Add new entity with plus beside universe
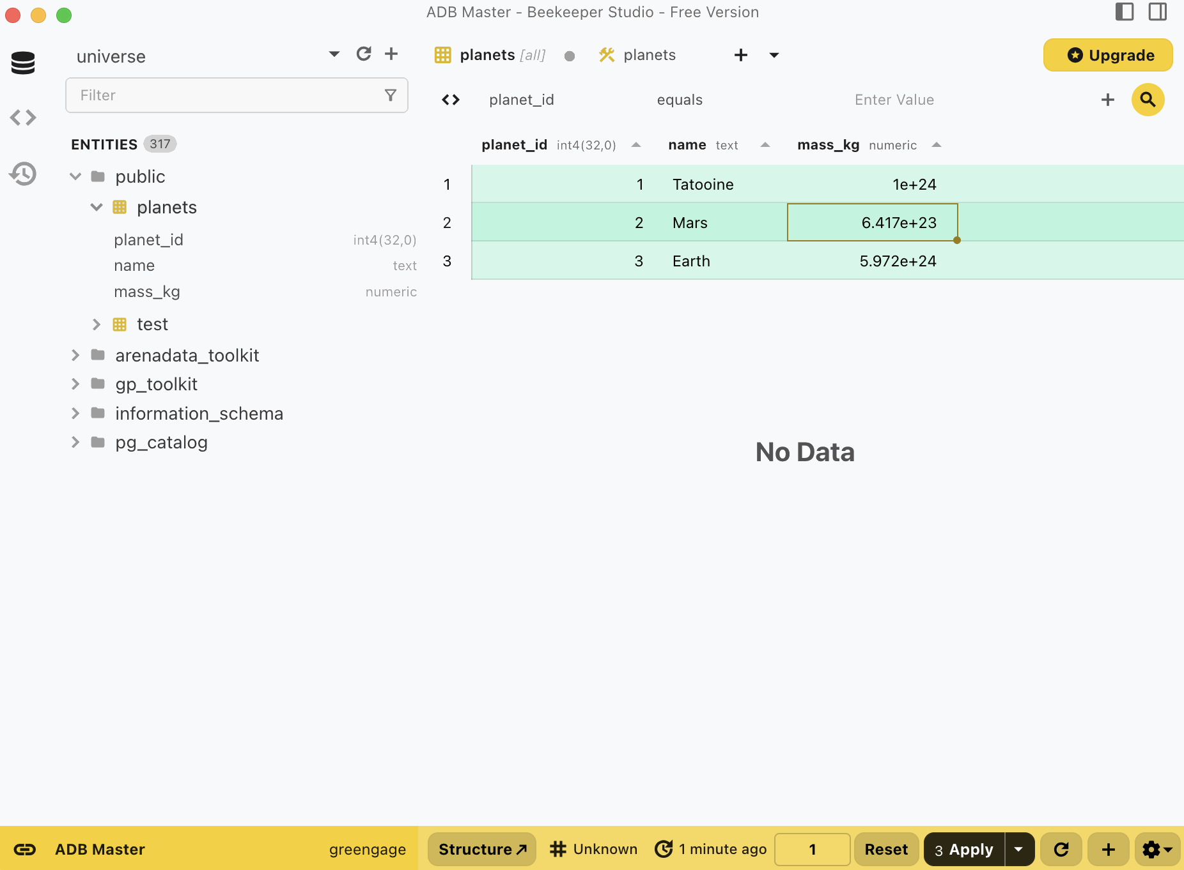 [391, 54]
